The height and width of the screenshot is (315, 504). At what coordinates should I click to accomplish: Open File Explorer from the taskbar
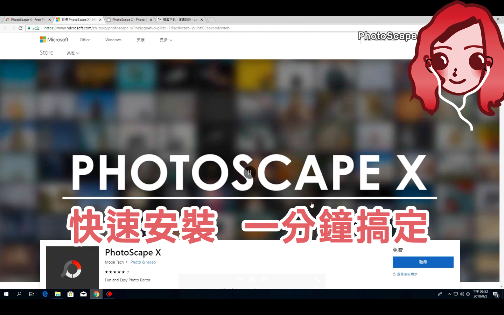pos(58,294)
